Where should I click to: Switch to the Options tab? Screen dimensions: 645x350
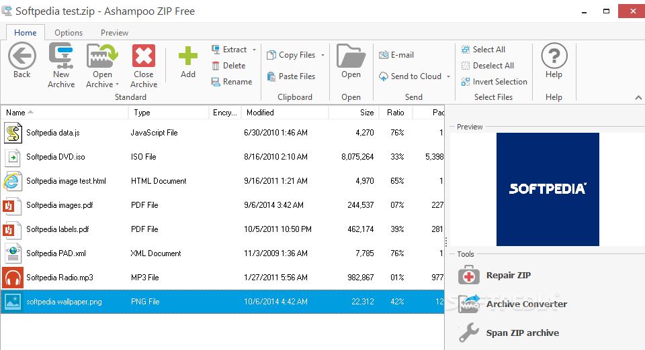tap(69, 33)
